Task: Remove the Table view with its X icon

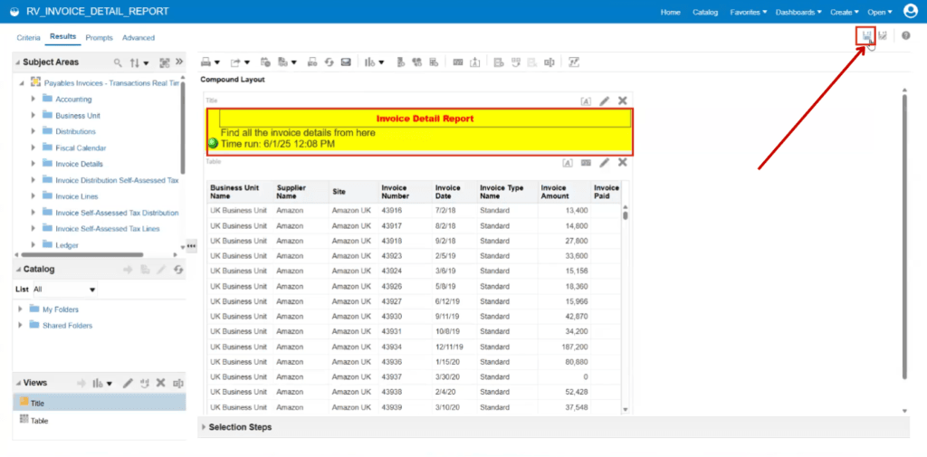Action: pos(622,163)
